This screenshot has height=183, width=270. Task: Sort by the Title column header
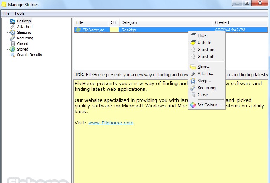pyautogui.click(x=91, y=22)
